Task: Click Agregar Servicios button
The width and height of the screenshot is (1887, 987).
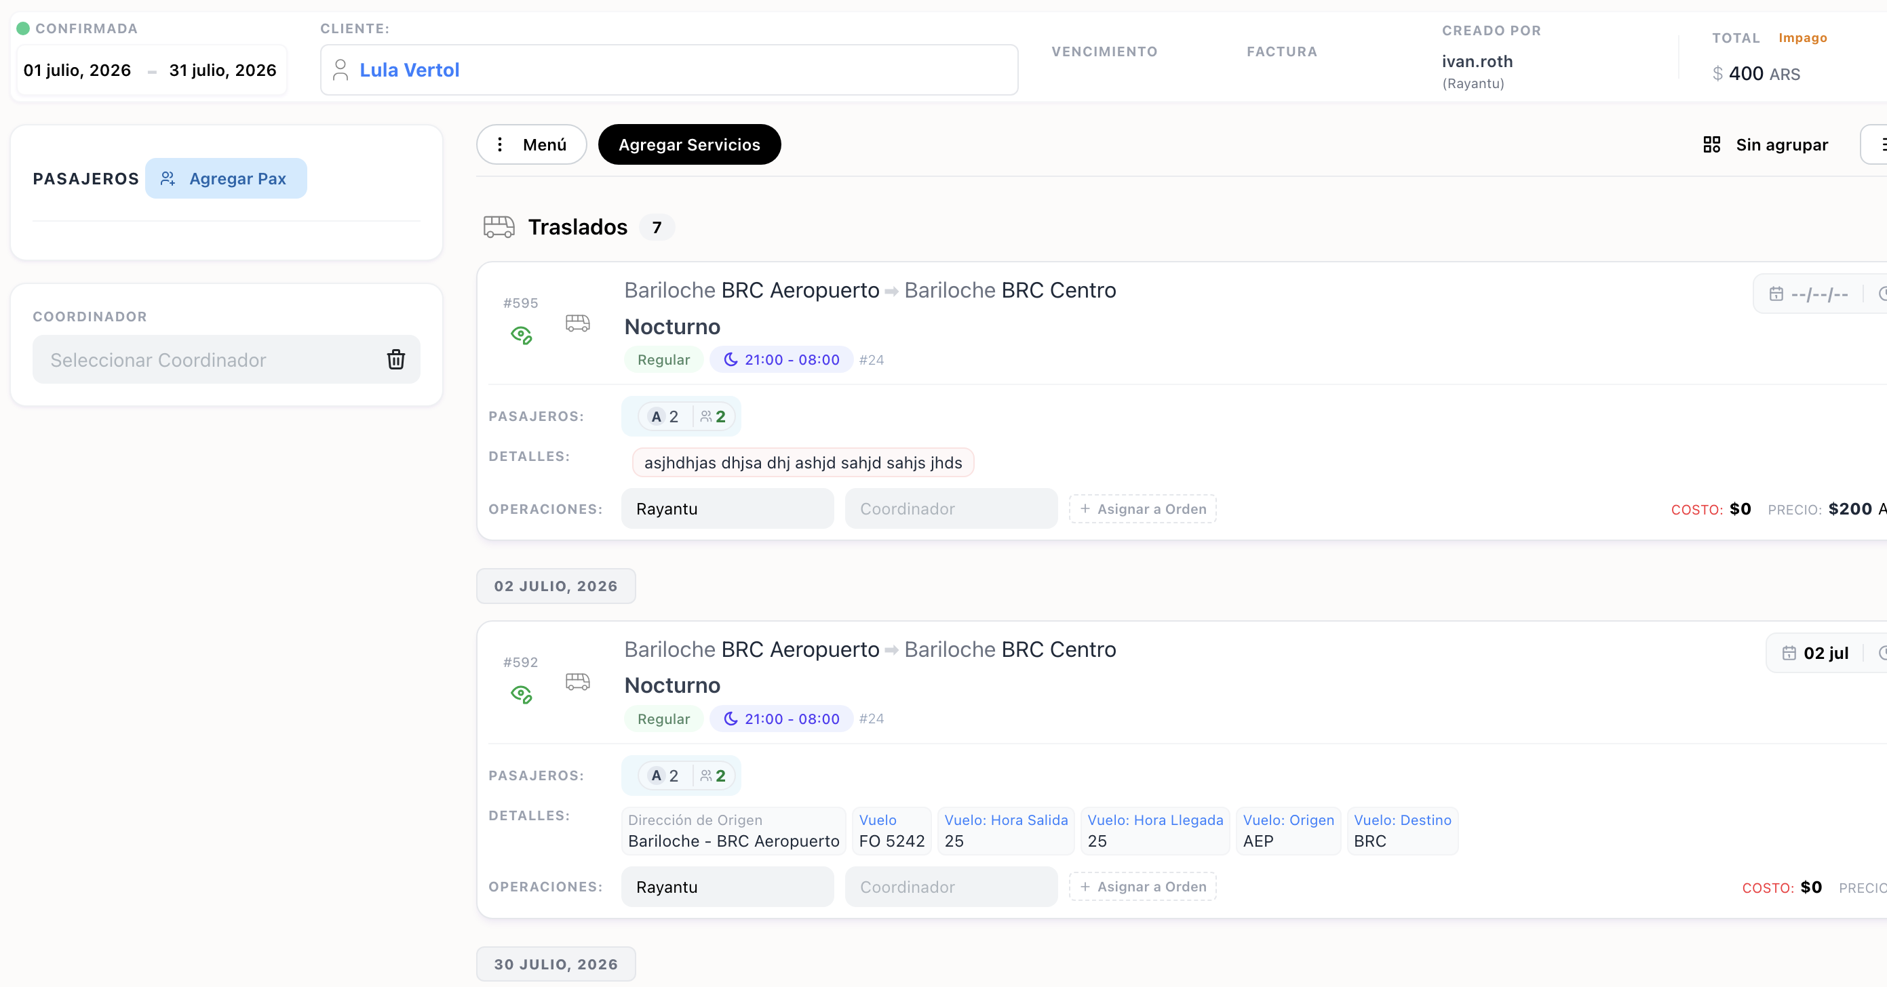Action: click(x=689, y=144)
